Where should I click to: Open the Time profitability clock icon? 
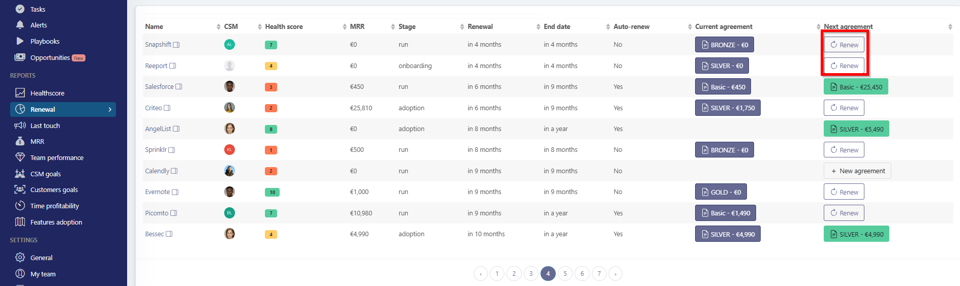tap(20, 206)
